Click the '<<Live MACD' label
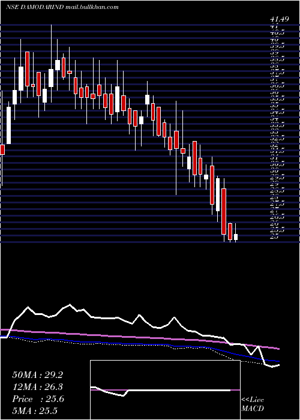300x420 pixels. pos(253,404)
